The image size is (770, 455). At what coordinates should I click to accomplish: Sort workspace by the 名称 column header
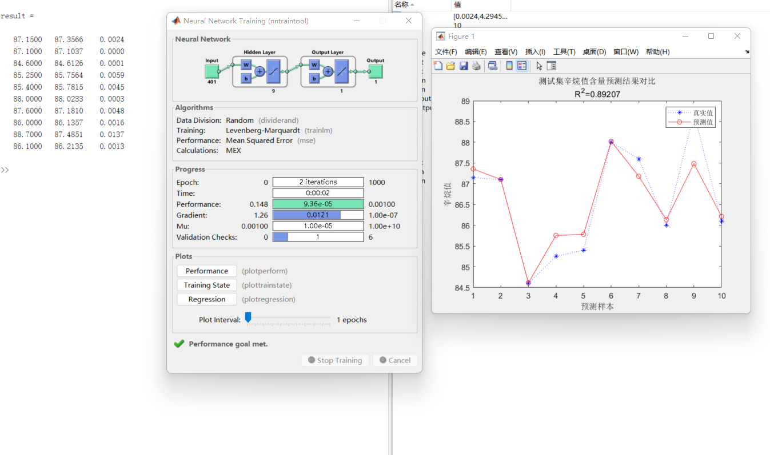[421, 5]
